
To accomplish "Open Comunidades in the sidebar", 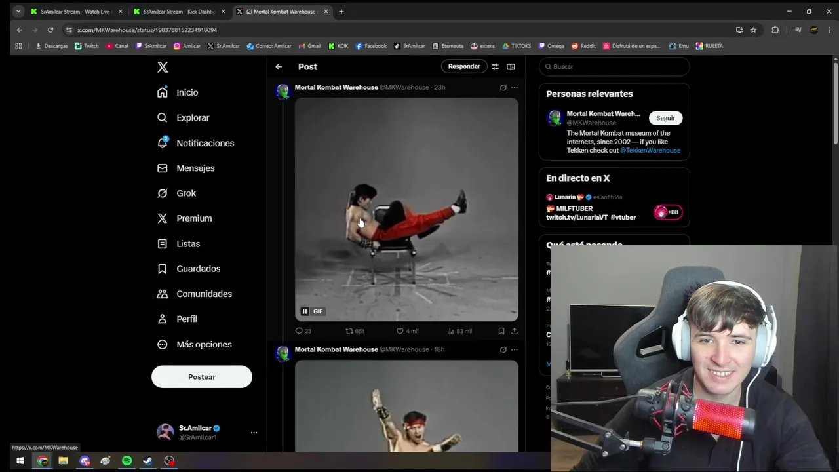I will [x=195, y=294].
